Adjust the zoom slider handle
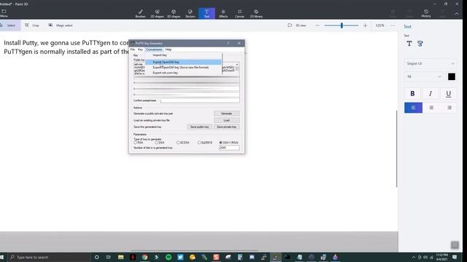This screenshot has height=262, width=467. tap(341, 25)
